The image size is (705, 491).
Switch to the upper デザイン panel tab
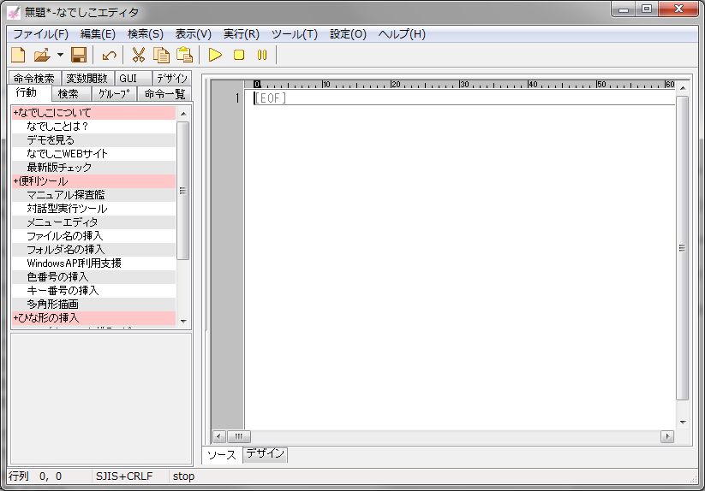click(172, 78)
